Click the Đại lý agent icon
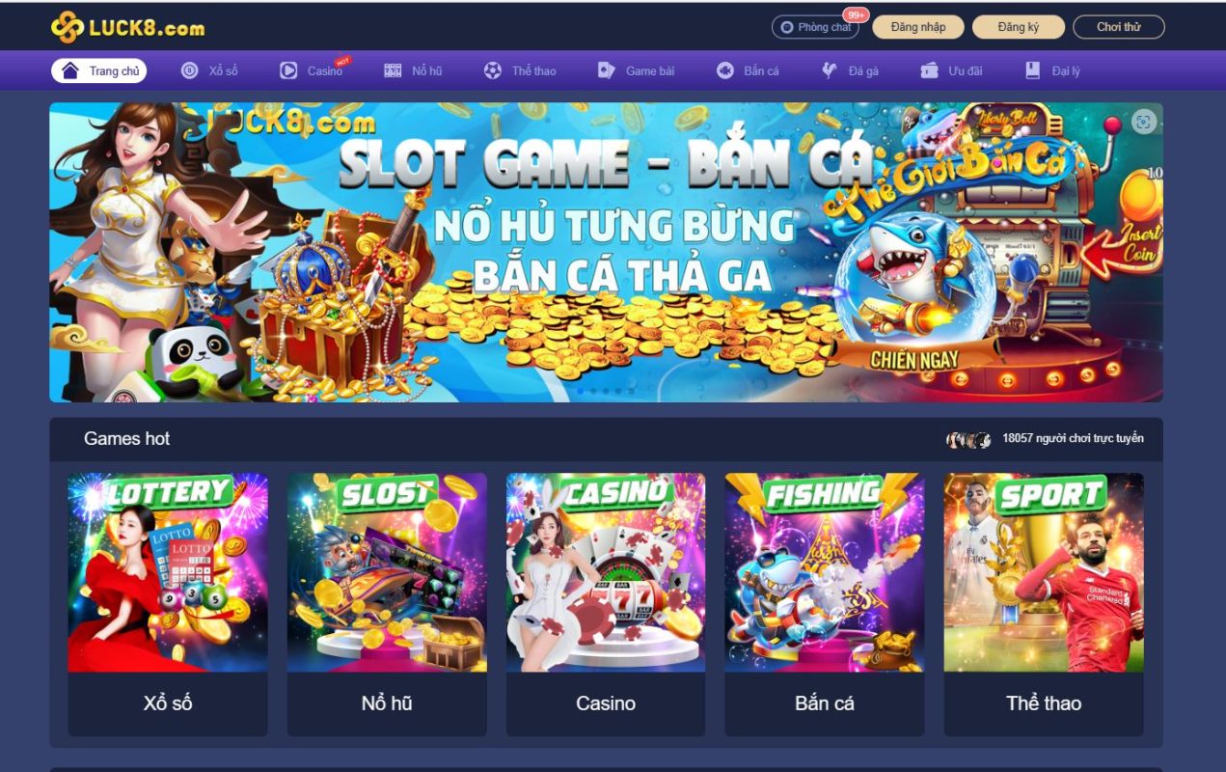1226x772 pixels. (1033, 70)
